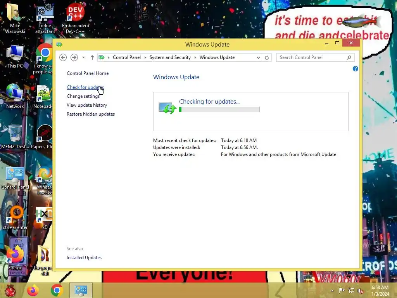Expand chevron after Control Panel breadcrumb
The image size is (397, 298).
pos(145,57)
